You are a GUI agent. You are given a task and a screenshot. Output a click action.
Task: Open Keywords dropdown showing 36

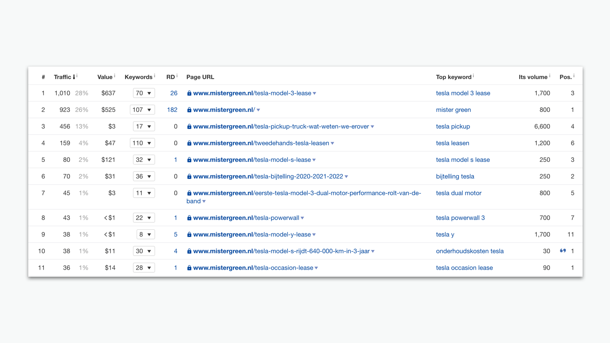[144, 176]
